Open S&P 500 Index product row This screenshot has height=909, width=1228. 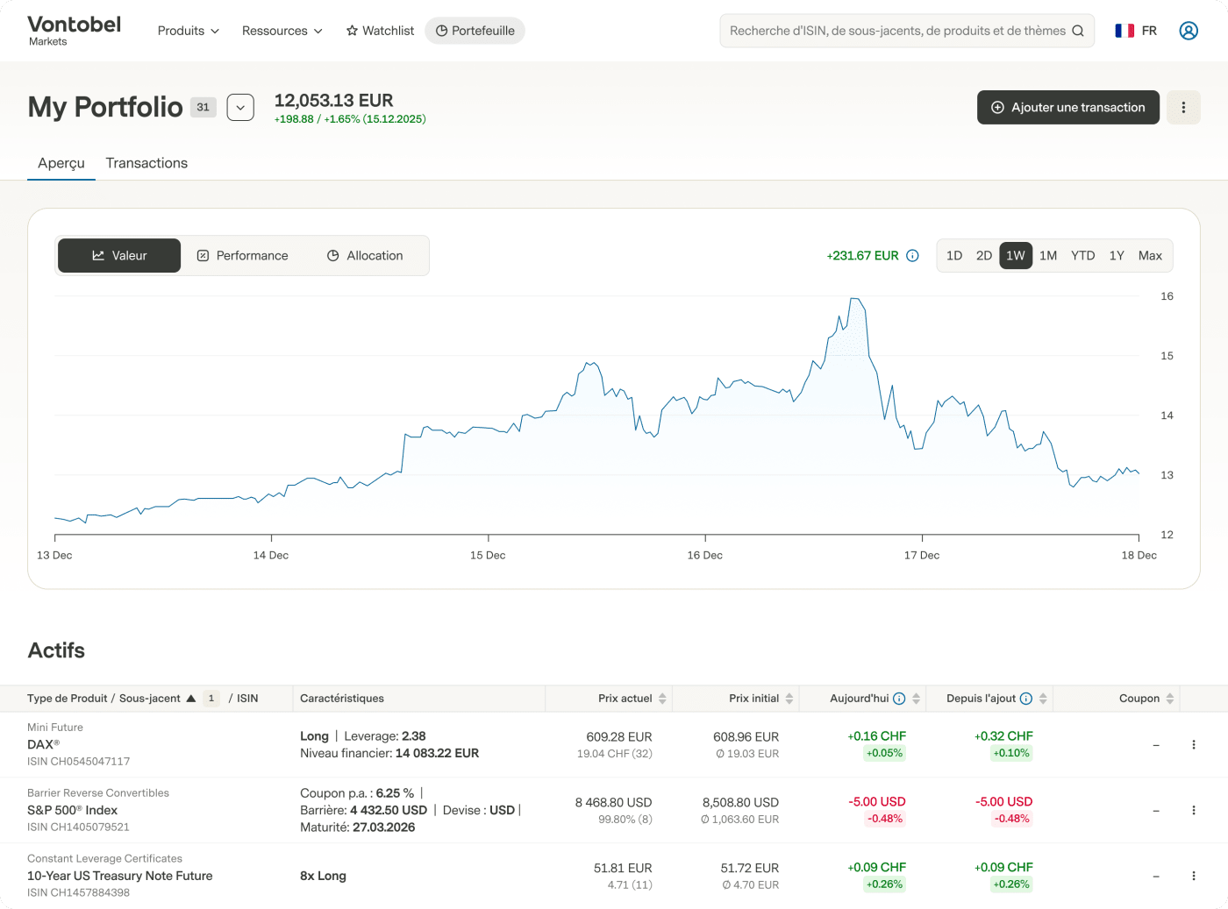[x=72, y=810]
